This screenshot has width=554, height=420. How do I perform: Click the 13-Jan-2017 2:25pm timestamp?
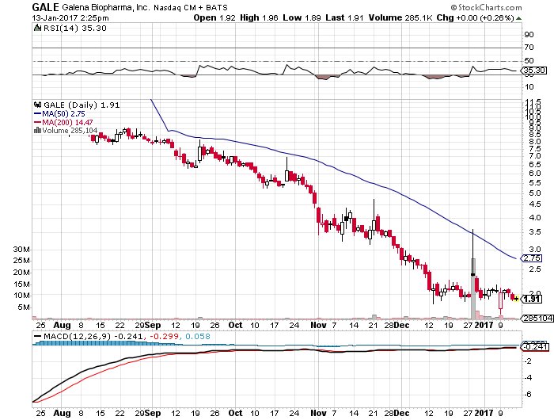[x=70, y=17]
